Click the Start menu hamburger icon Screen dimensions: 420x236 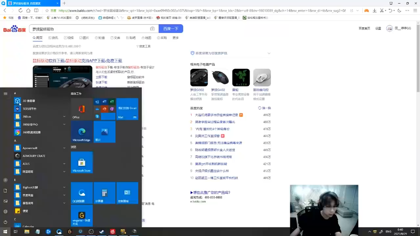pos(5,94)
